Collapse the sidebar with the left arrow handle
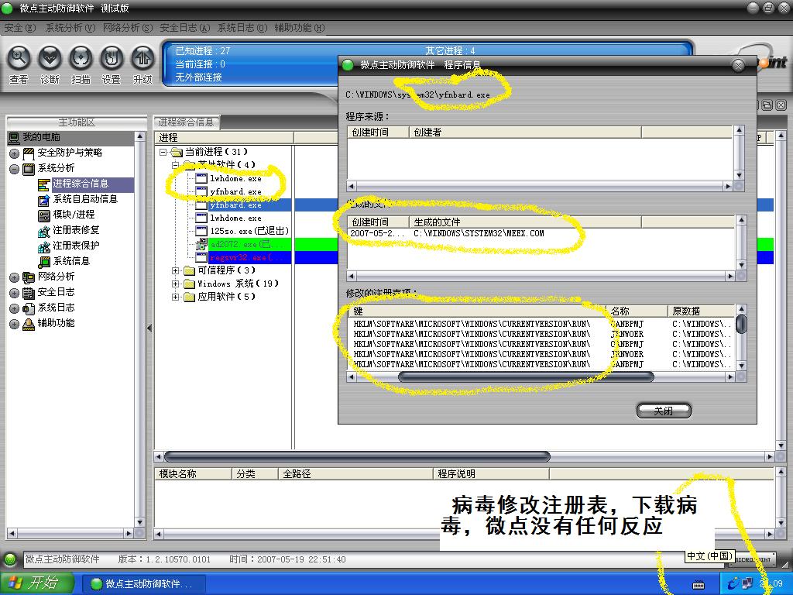This screenshot has height=595, width=793. pyautogui.click(x=149, y=328)
